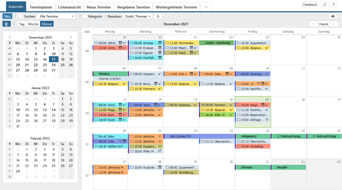
Task: Click left arrow in Dezember 2021 mini calendar
Action: click(x=10, y=37)
